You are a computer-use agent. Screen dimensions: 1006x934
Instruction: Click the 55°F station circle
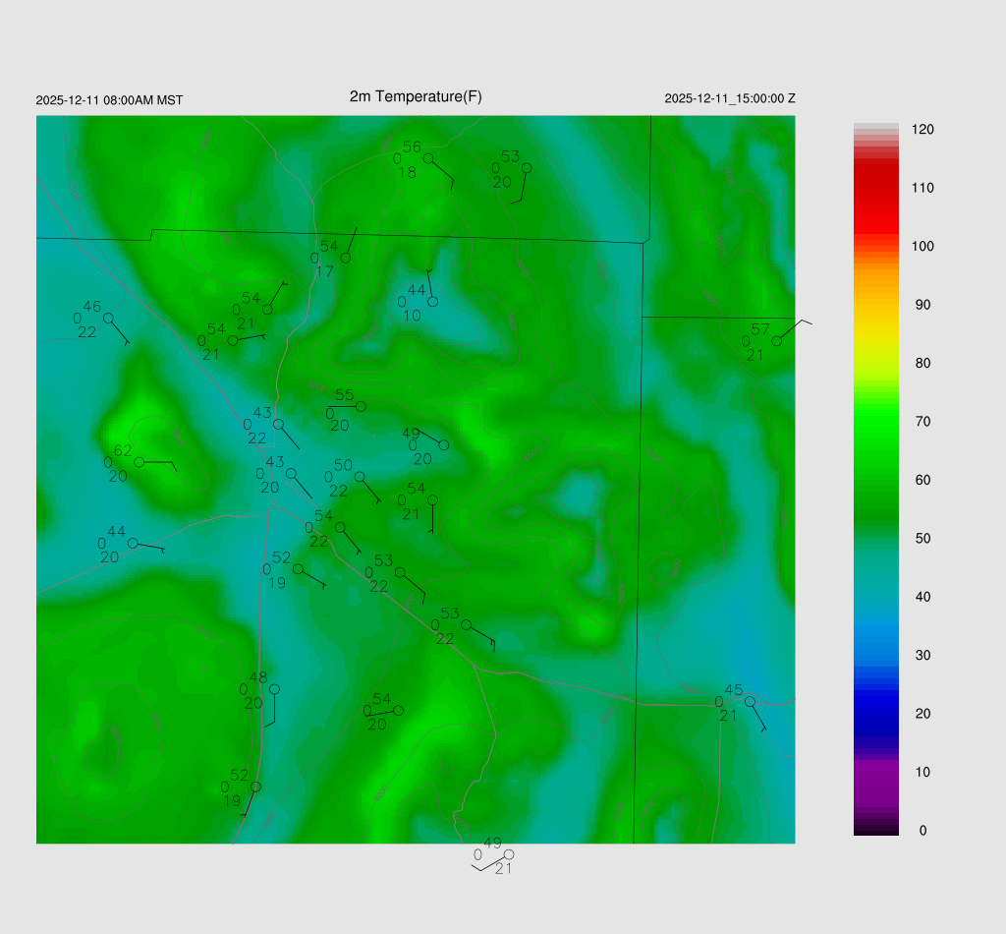pos(361,406)
